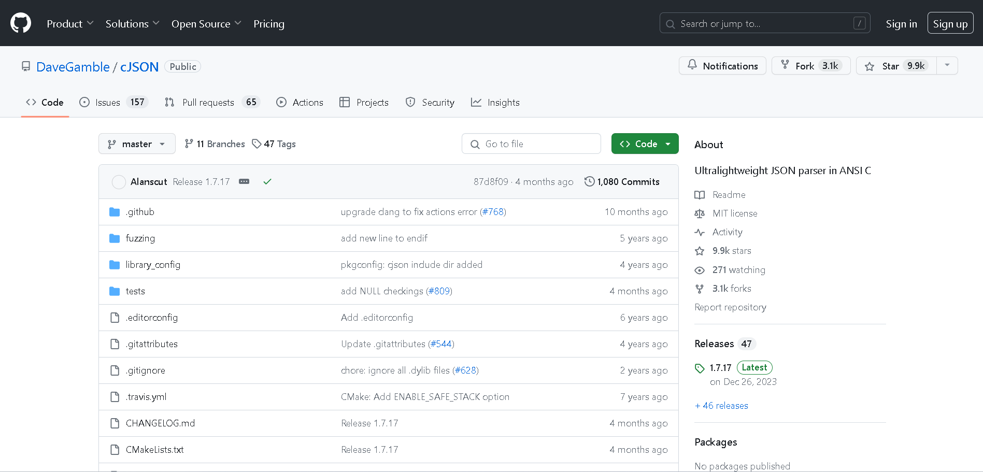
Task: Click the commit status checkmark icon
Action: click(x=267, y=182)
